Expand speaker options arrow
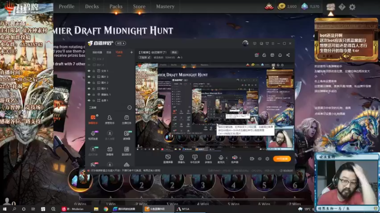The image size is (380, 213). 240,158
